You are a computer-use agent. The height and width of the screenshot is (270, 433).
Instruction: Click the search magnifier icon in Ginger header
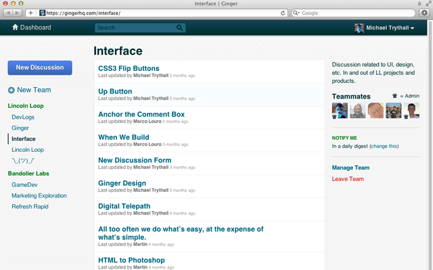pyautogui.click(x=179, y=28)
